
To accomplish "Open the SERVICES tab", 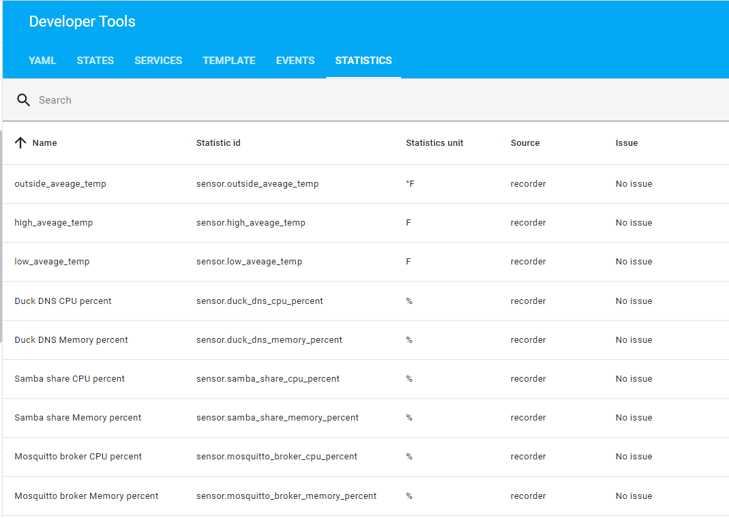I will [158, 61].
